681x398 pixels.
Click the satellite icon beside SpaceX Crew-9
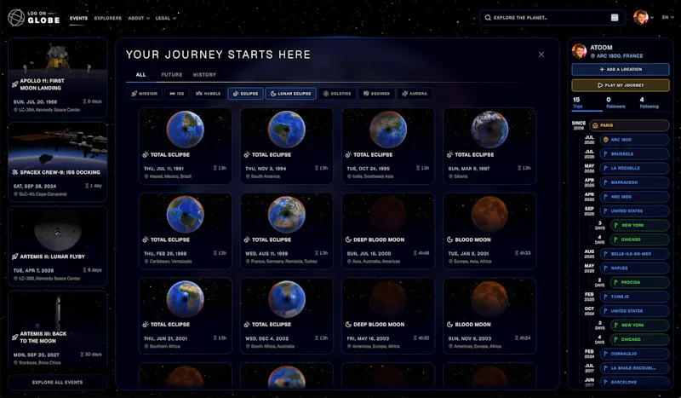14,172
